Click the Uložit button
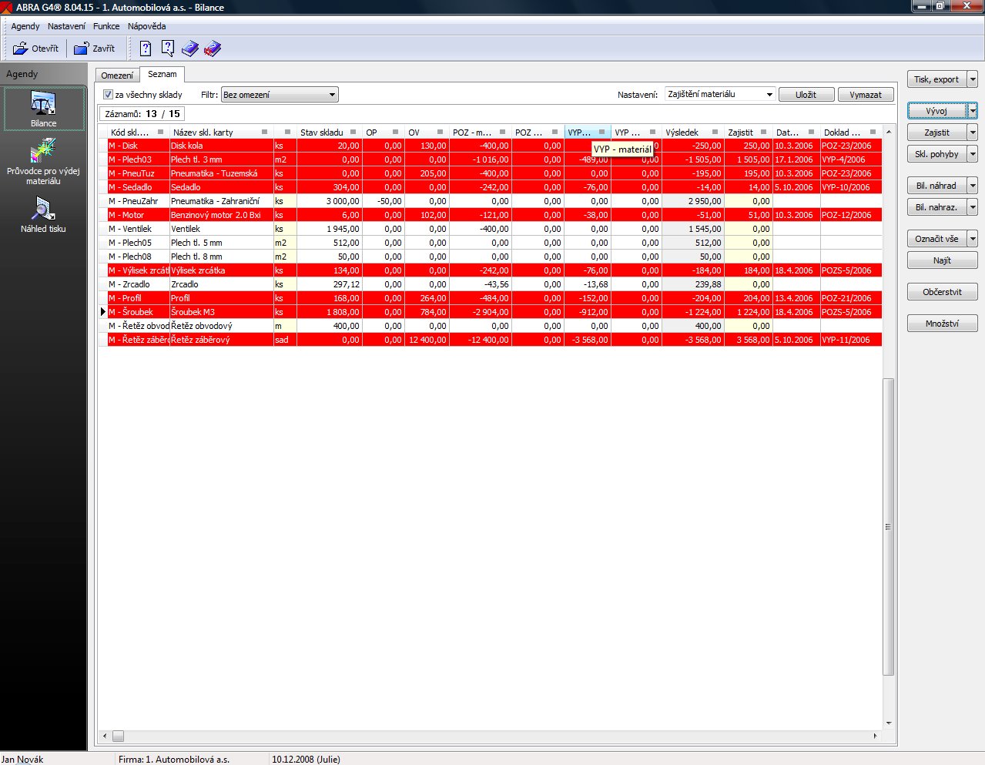This screenshot has height=765, width=985. point(806,95)
